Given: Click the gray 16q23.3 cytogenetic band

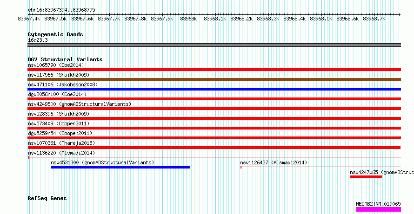Looking at the screenshot, I should point(214,45).
